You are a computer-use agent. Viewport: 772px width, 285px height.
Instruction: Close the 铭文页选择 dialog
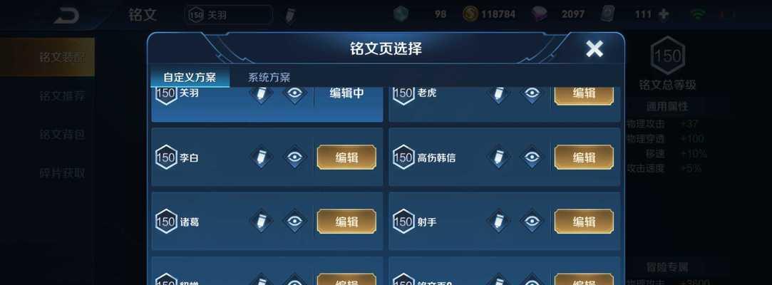coord(595,48)
